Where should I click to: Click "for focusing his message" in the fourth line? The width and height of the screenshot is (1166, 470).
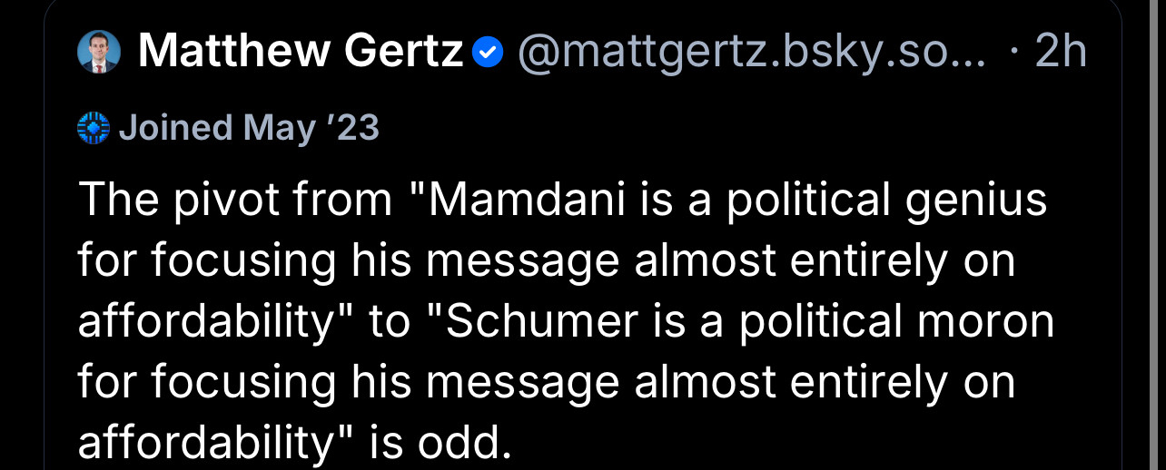(x=349, y=383)
